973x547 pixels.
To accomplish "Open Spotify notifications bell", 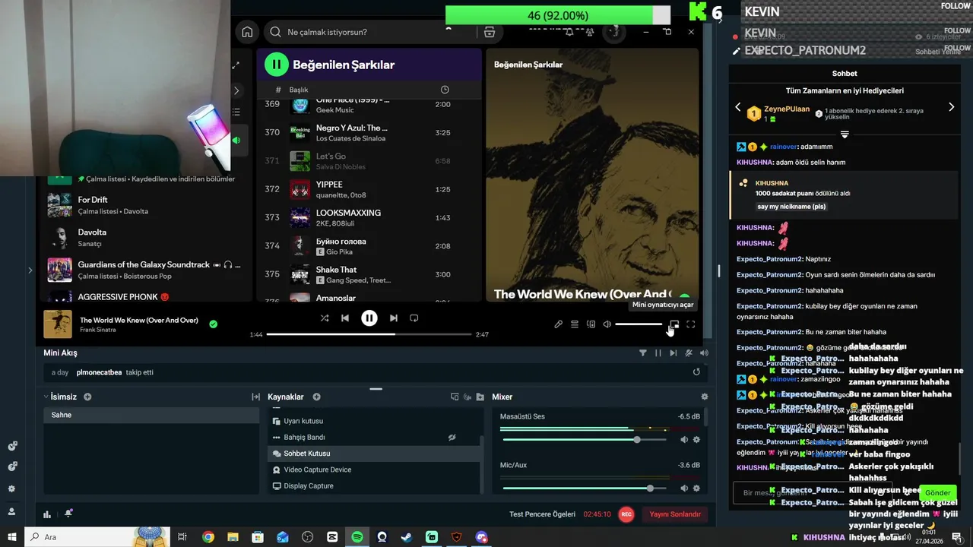I will (x=570, y=32).
